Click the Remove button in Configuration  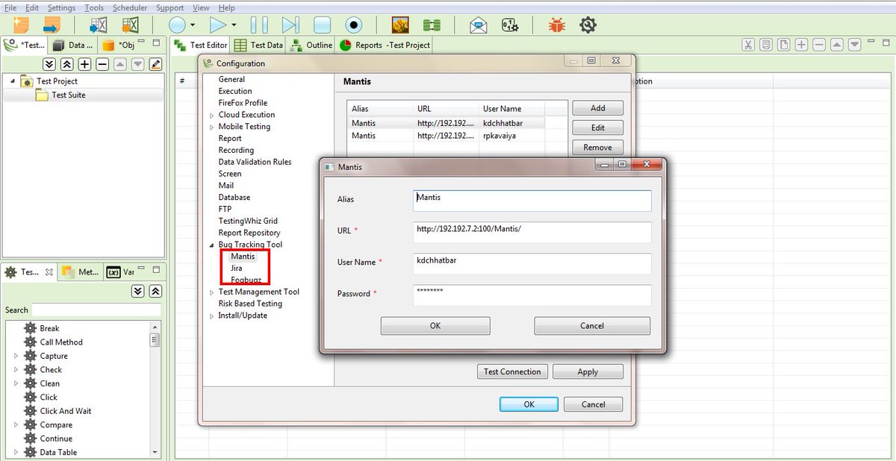point(598,148)
